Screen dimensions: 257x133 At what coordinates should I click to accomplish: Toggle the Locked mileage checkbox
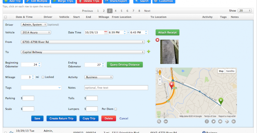point(43,77)
